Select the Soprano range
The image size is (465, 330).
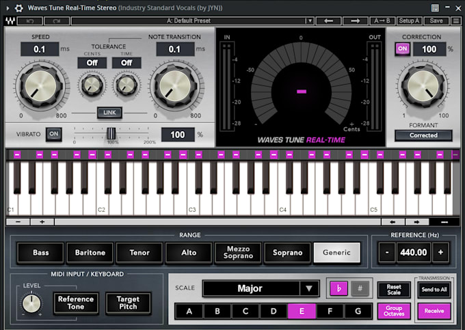pos(287,253)
